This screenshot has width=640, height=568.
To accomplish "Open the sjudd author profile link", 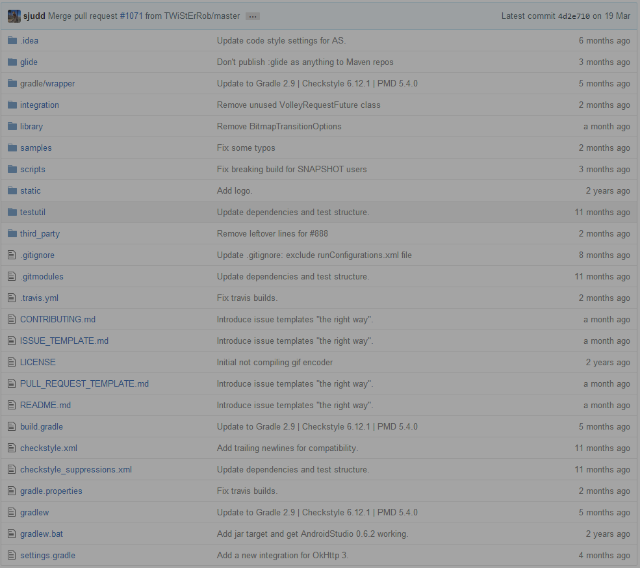I will [x=34, y=16].
